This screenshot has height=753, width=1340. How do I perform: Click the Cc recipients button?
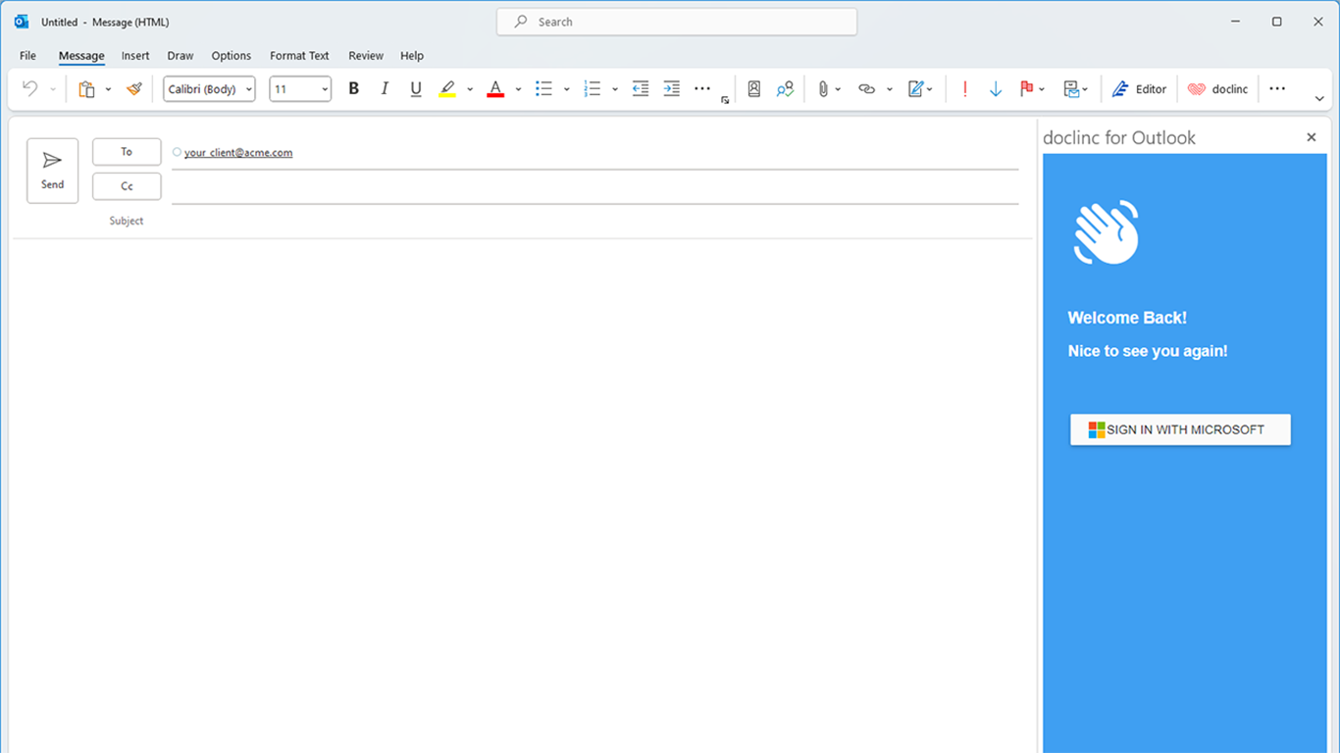point(127,186)
